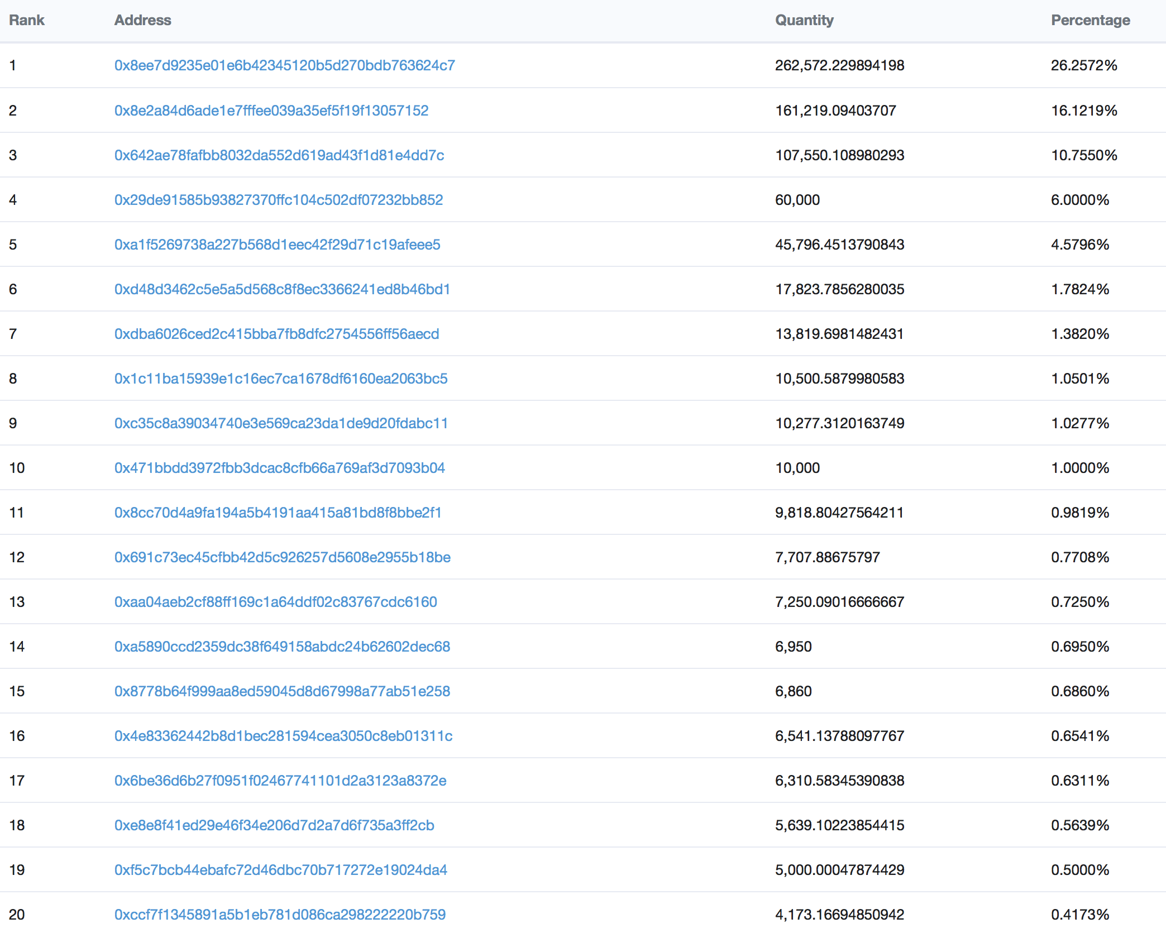Click the 1.3820% percentage value
1166x928 pixels.
(1080, 334)
